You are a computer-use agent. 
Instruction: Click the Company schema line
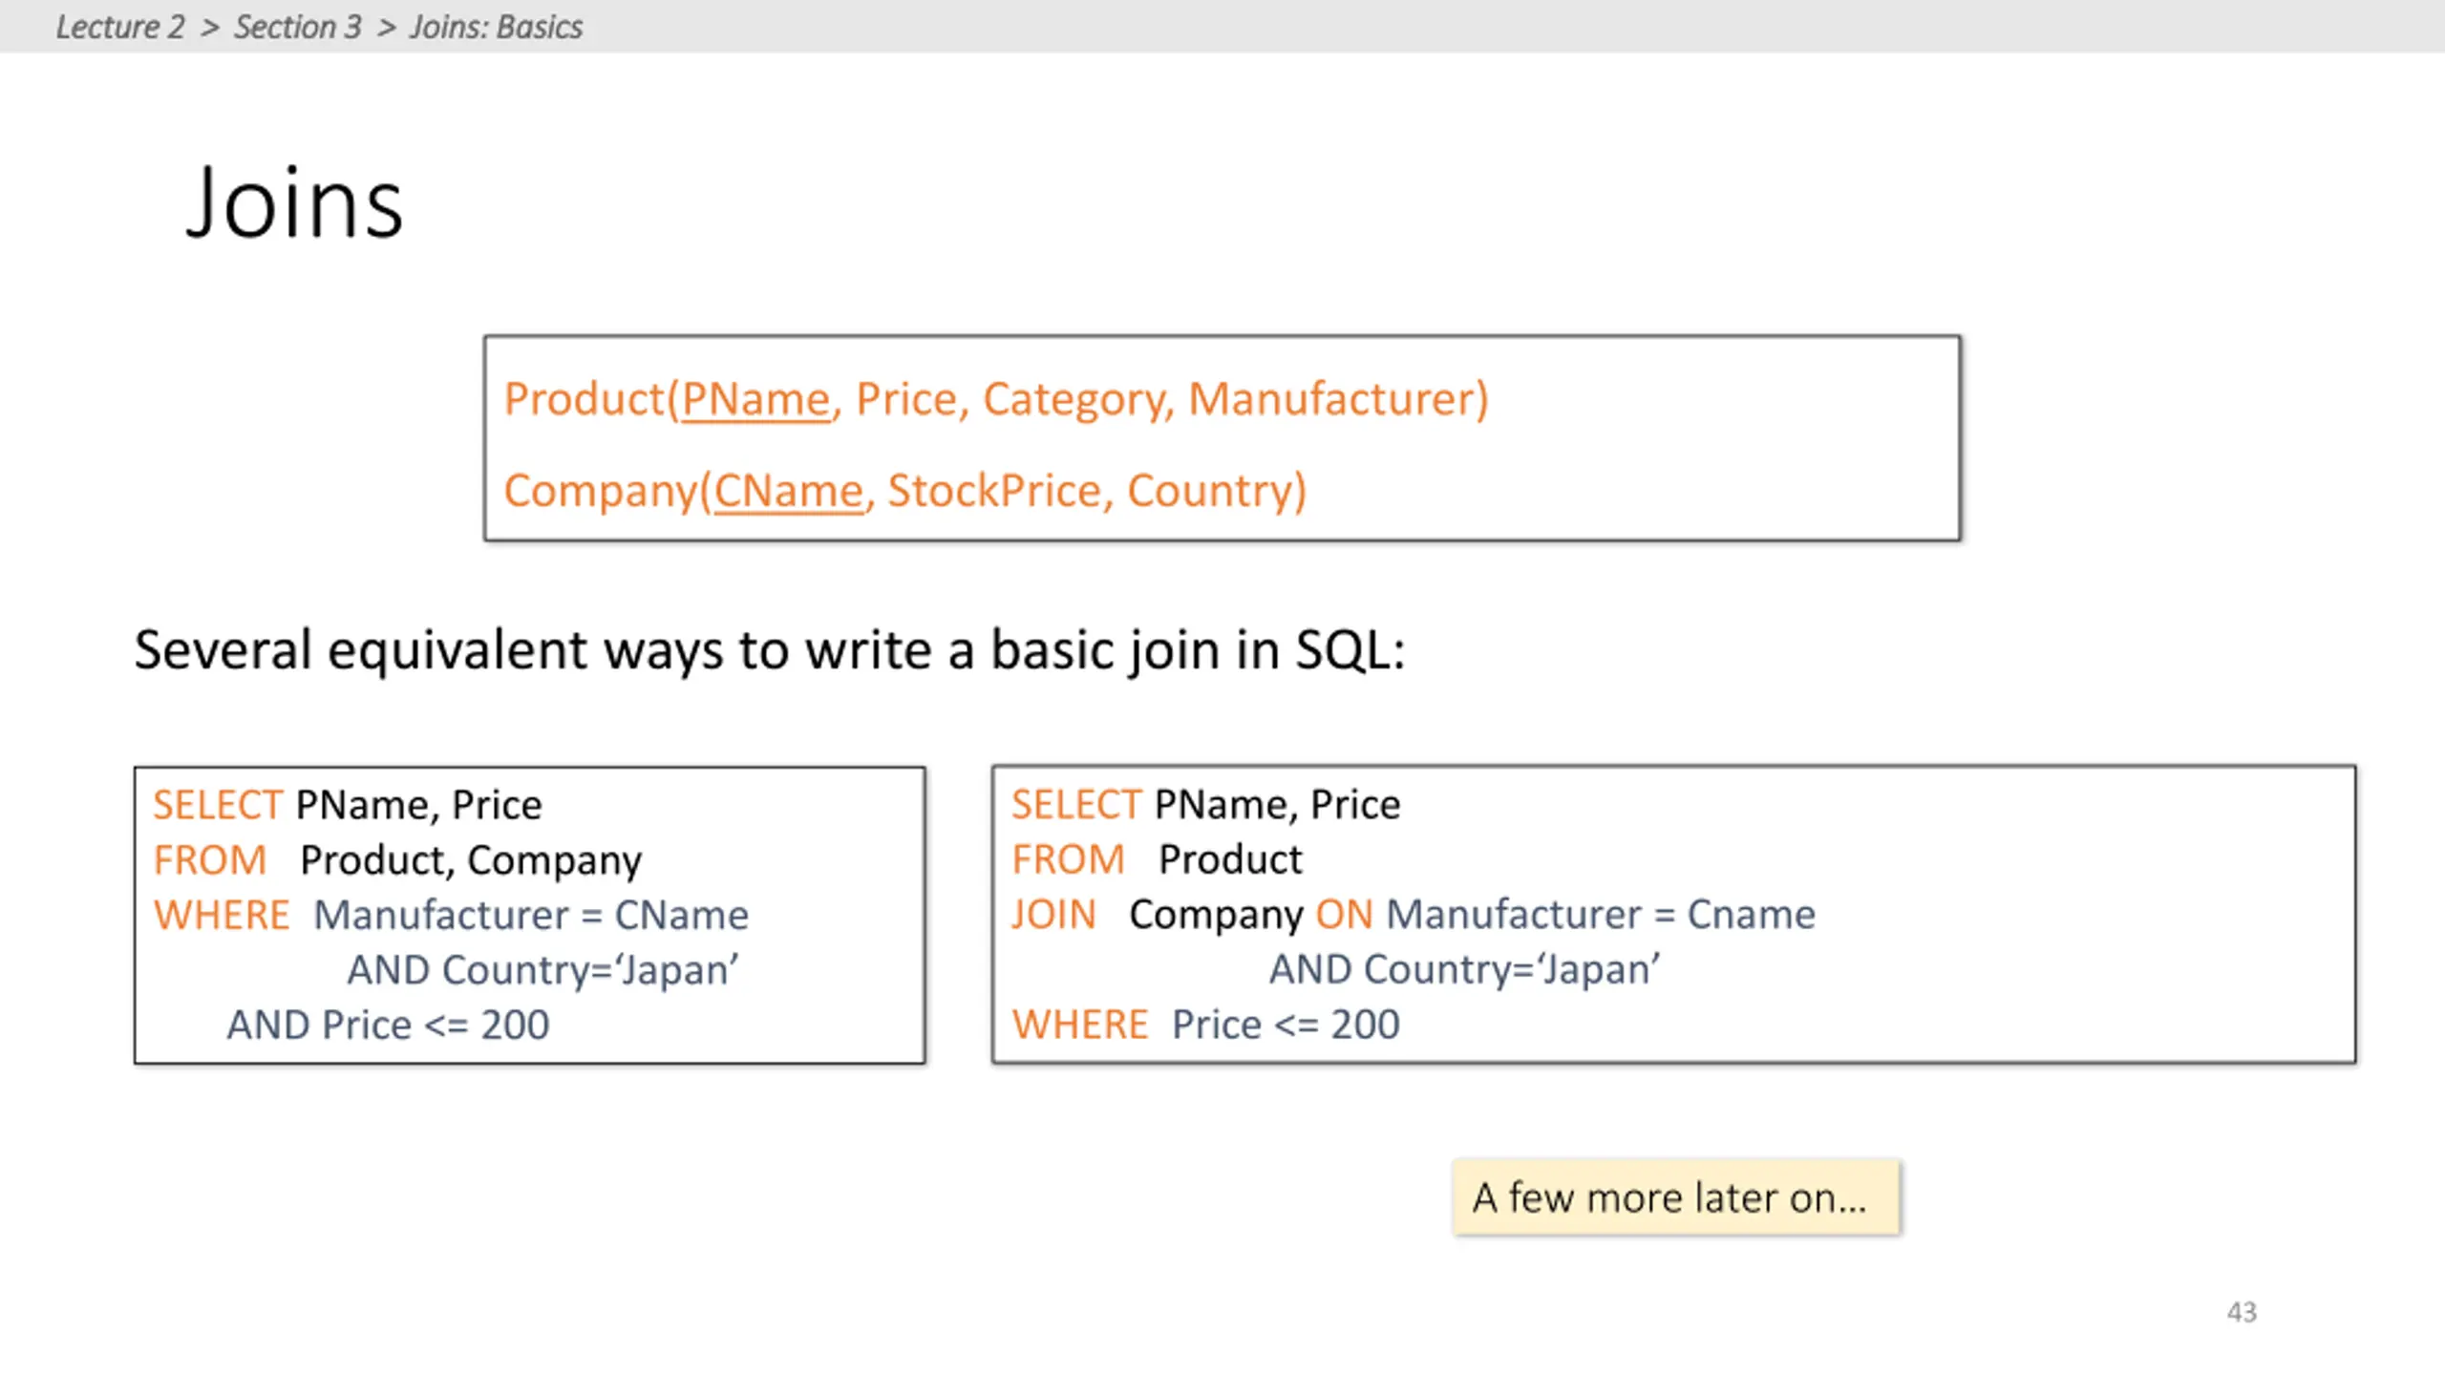click(x=905, y=491)
